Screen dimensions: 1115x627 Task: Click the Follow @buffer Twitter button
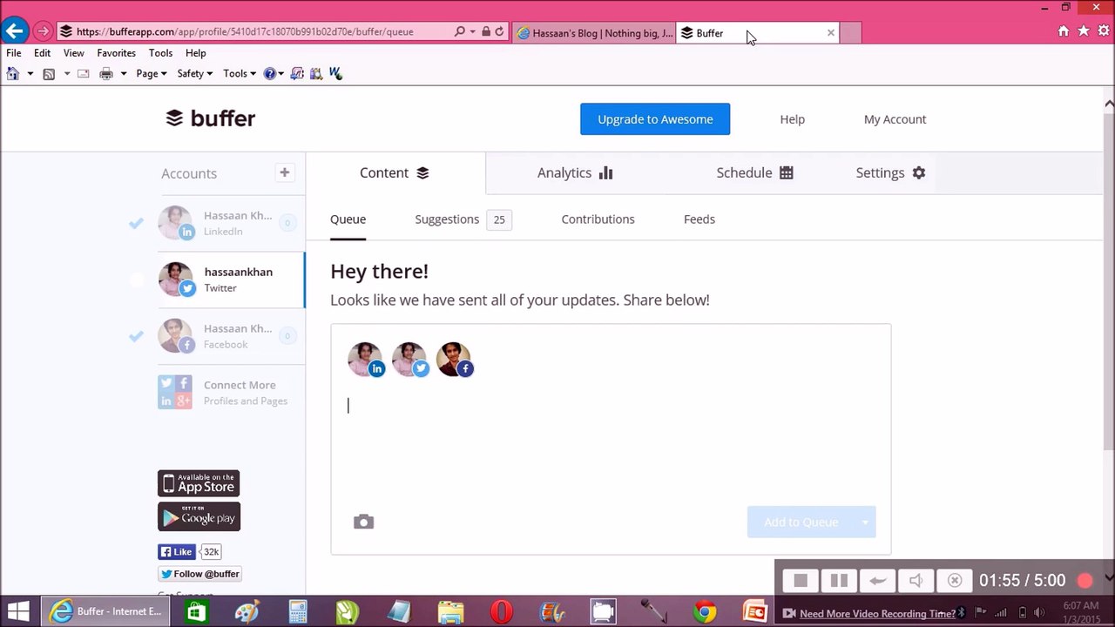pyautogui.click(x=199, y=574)
